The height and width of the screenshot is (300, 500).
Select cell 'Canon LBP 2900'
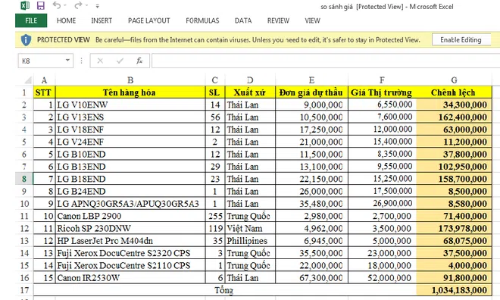(x=130, y=216)
